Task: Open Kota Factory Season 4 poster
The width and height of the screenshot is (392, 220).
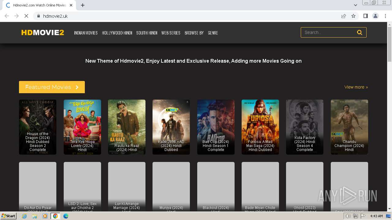Action: (x=305, y=127)
